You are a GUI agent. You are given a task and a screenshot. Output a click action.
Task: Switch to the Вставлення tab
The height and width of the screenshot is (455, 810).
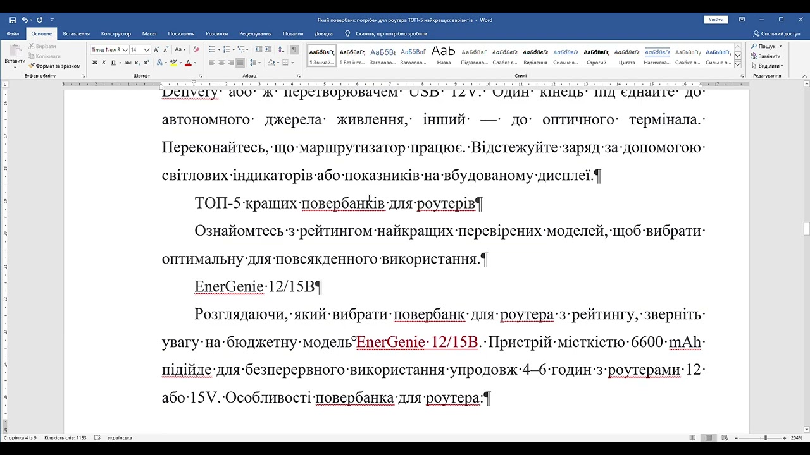(x=77, y=33)
